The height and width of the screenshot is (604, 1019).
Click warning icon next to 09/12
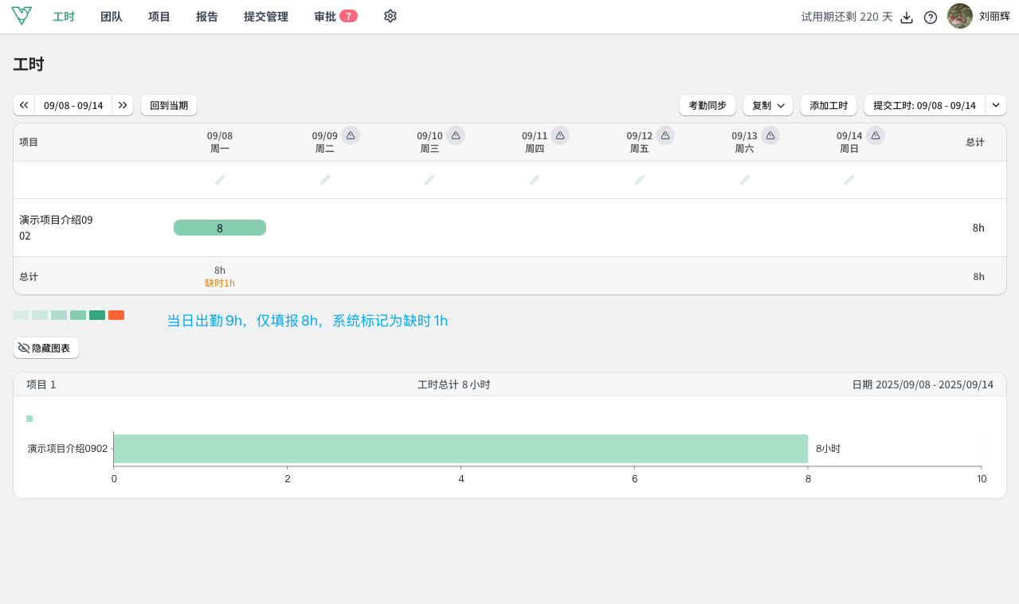click(665, 135)
